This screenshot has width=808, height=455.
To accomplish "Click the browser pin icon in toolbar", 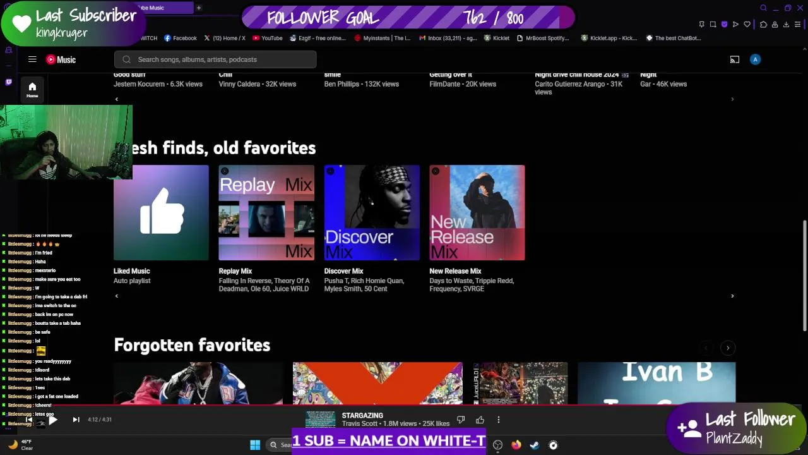I will coord(701,25).
